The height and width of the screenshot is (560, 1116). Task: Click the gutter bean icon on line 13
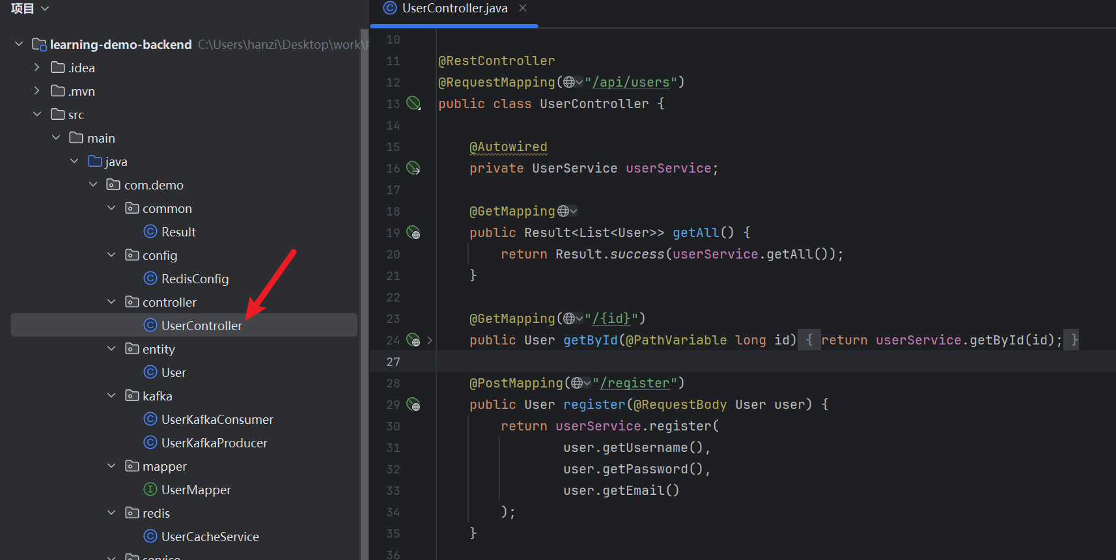click(413, 103)
